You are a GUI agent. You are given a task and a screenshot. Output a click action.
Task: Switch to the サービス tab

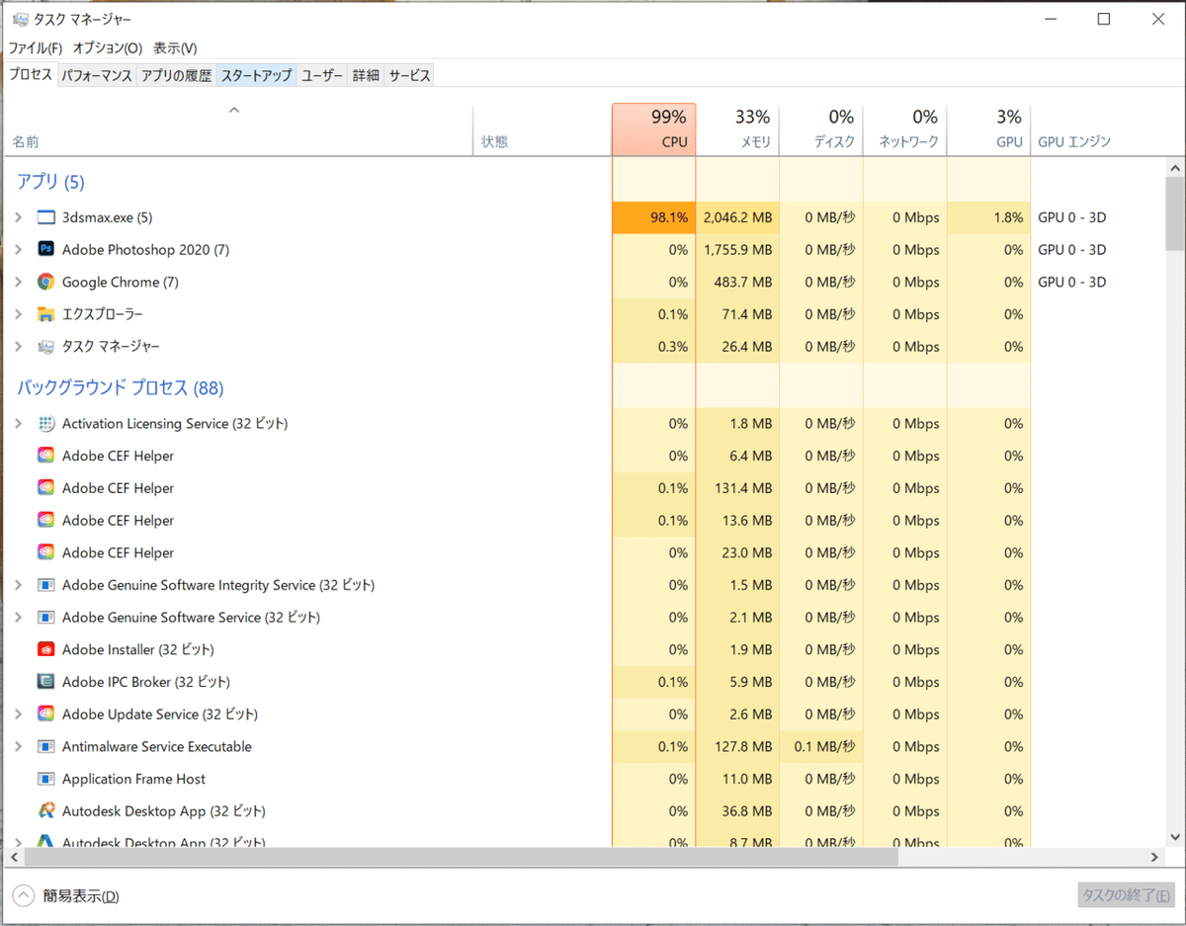click(409, 75)
